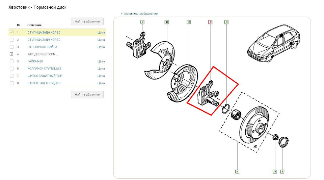Click the page title Хвостовик - Тормозной диск
The image size is (324, 180).
37,7
